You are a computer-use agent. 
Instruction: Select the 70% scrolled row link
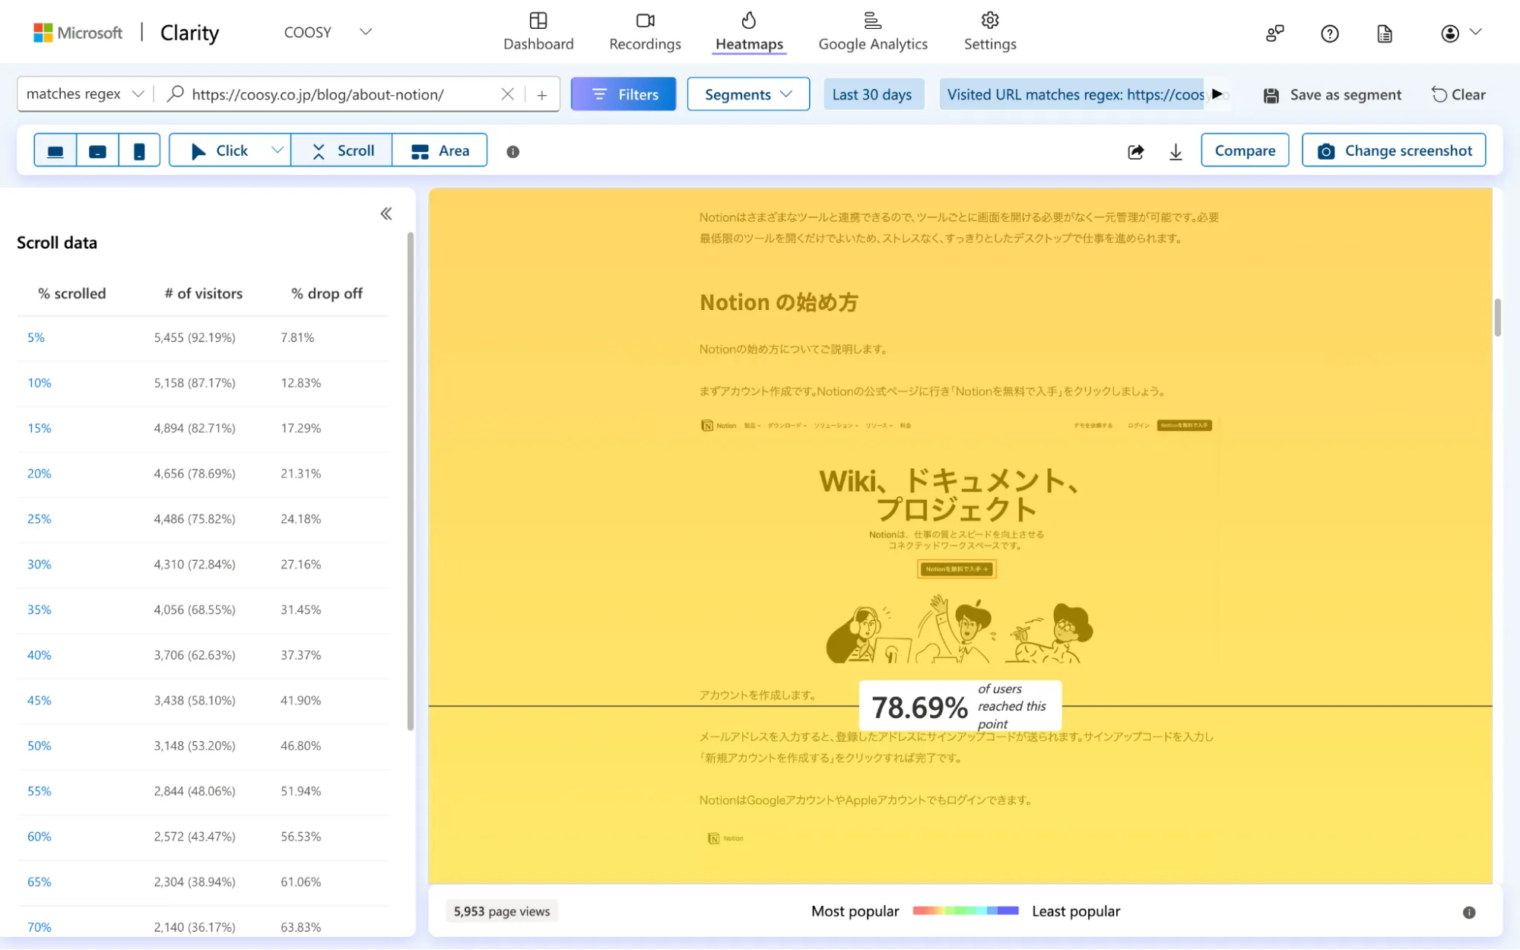[40, 927]
